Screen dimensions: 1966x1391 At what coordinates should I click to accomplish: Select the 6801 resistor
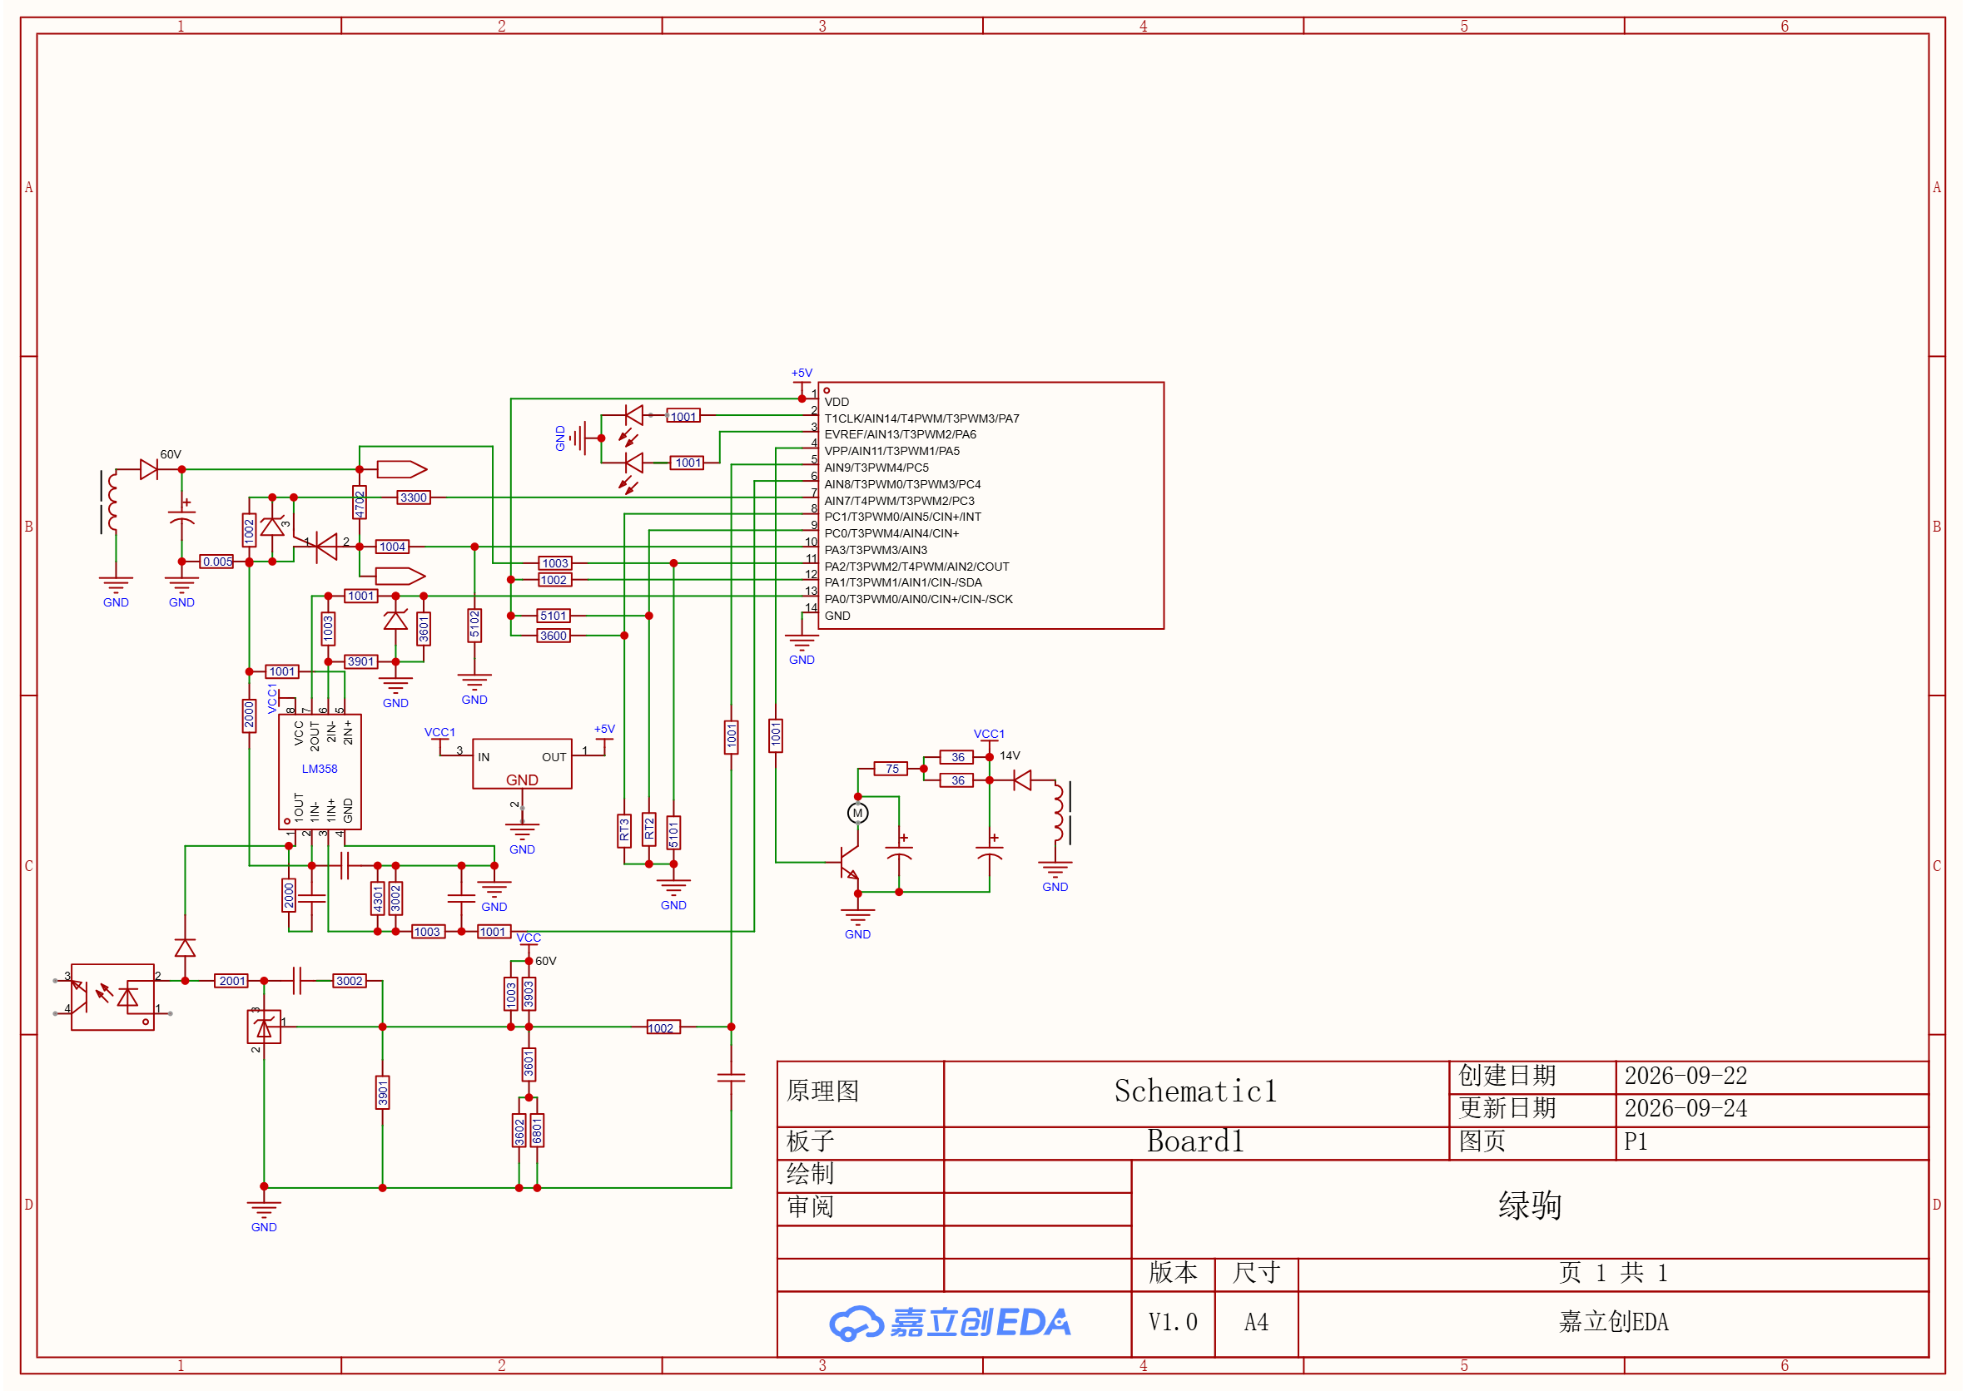537,1131
